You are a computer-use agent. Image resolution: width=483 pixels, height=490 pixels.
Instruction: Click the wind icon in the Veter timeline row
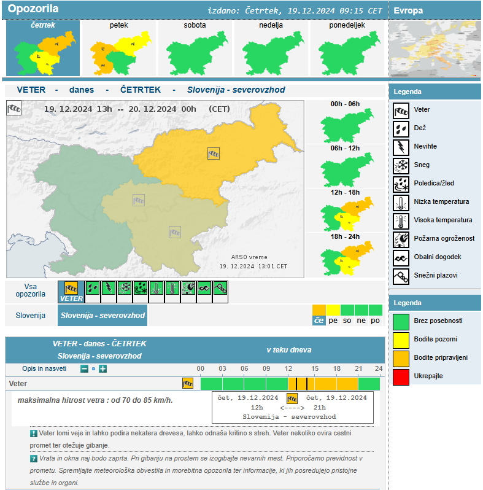click(x=188, y=384)
